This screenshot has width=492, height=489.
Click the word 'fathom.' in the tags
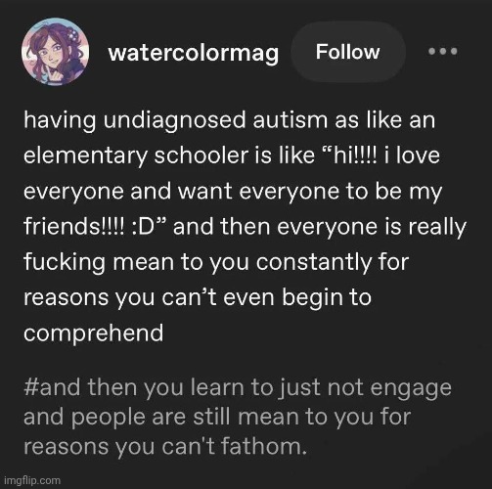point(264,446)
